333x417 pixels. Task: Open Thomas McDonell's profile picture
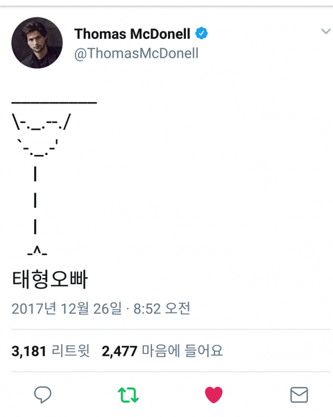click(37, 43)
